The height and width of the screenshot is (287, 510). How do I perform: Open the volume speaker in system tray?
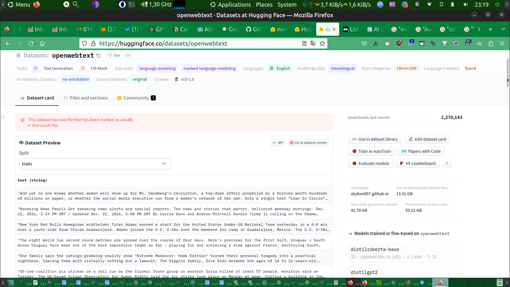466,4
